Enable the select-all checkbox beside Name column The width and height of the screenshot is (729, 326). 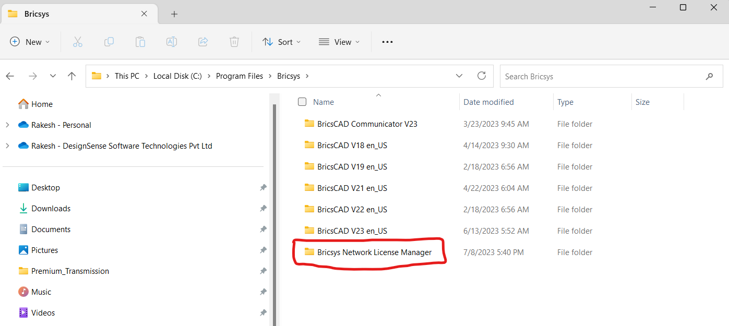point(302,102)
